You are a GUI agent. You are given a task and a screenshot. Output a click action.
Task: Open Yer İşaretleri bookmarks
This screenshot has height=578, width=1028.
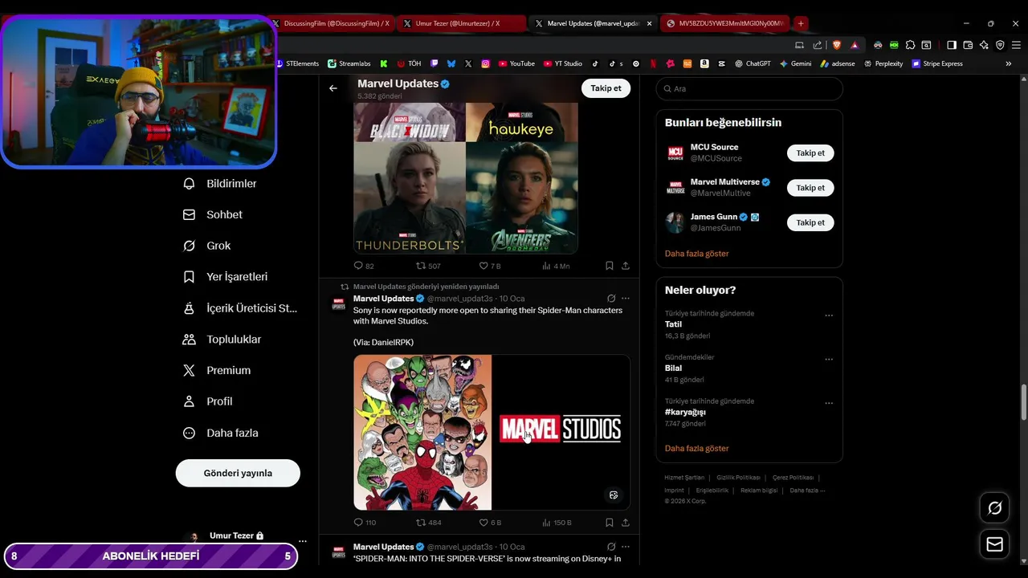226,277
